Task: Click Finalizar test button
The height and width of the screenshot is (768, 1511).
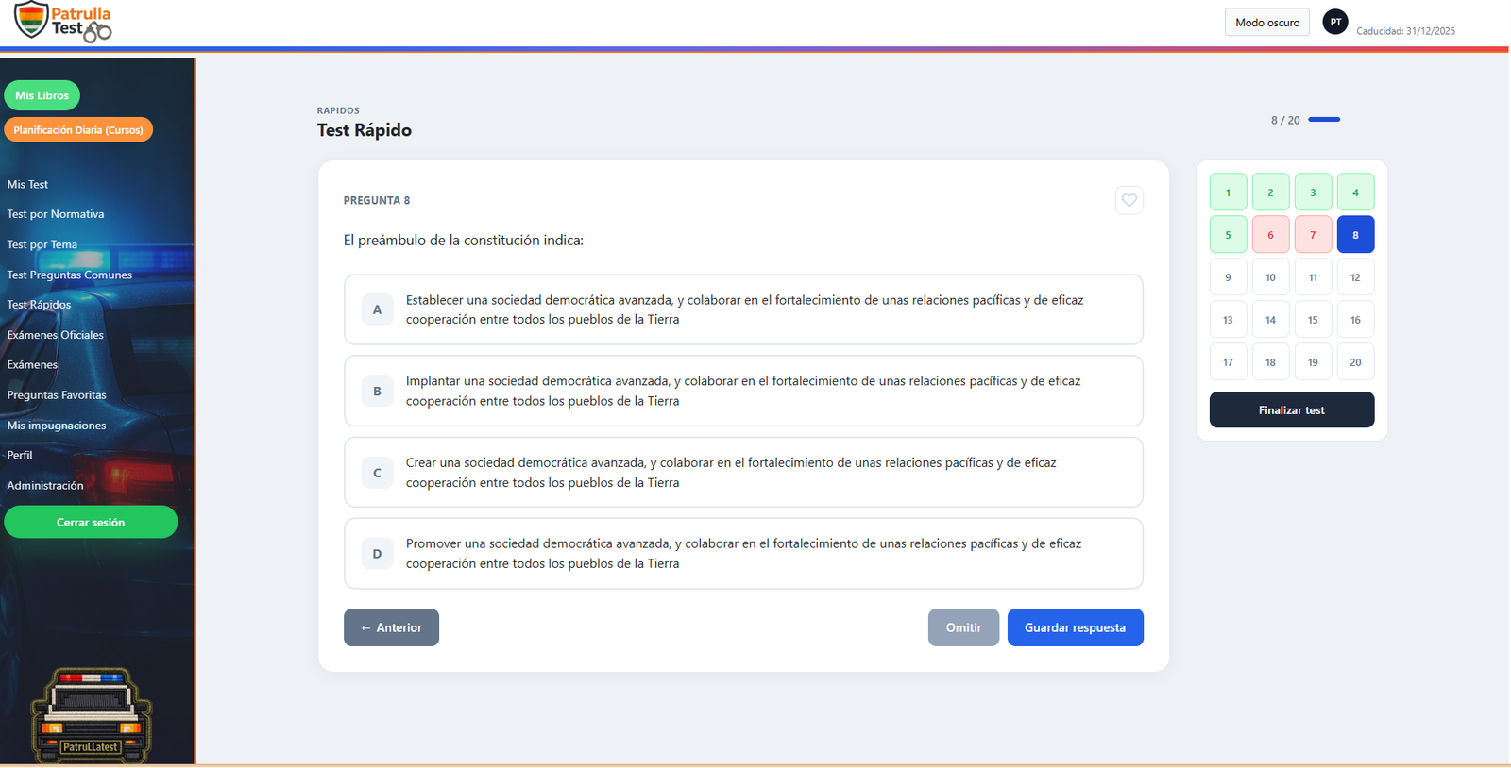Action: point(1291,410)
